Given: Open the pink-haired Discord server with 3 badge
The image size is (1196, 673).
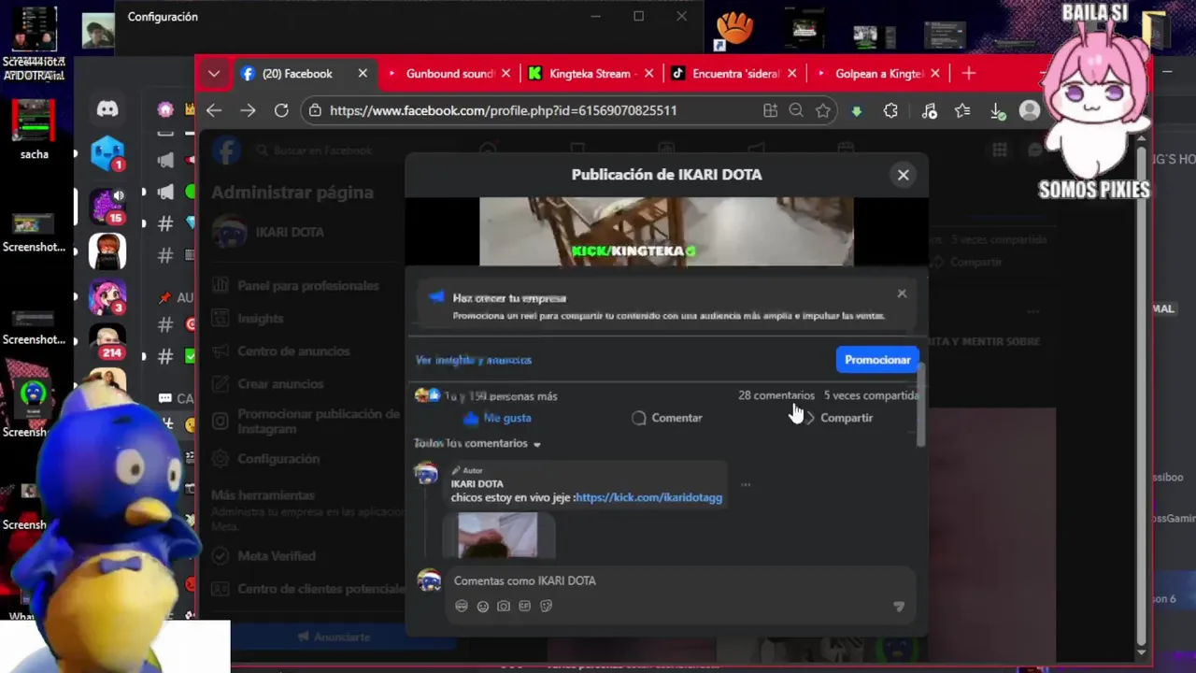Looking at the screenshot, I should pyautogui.click(x=107, y=296).
